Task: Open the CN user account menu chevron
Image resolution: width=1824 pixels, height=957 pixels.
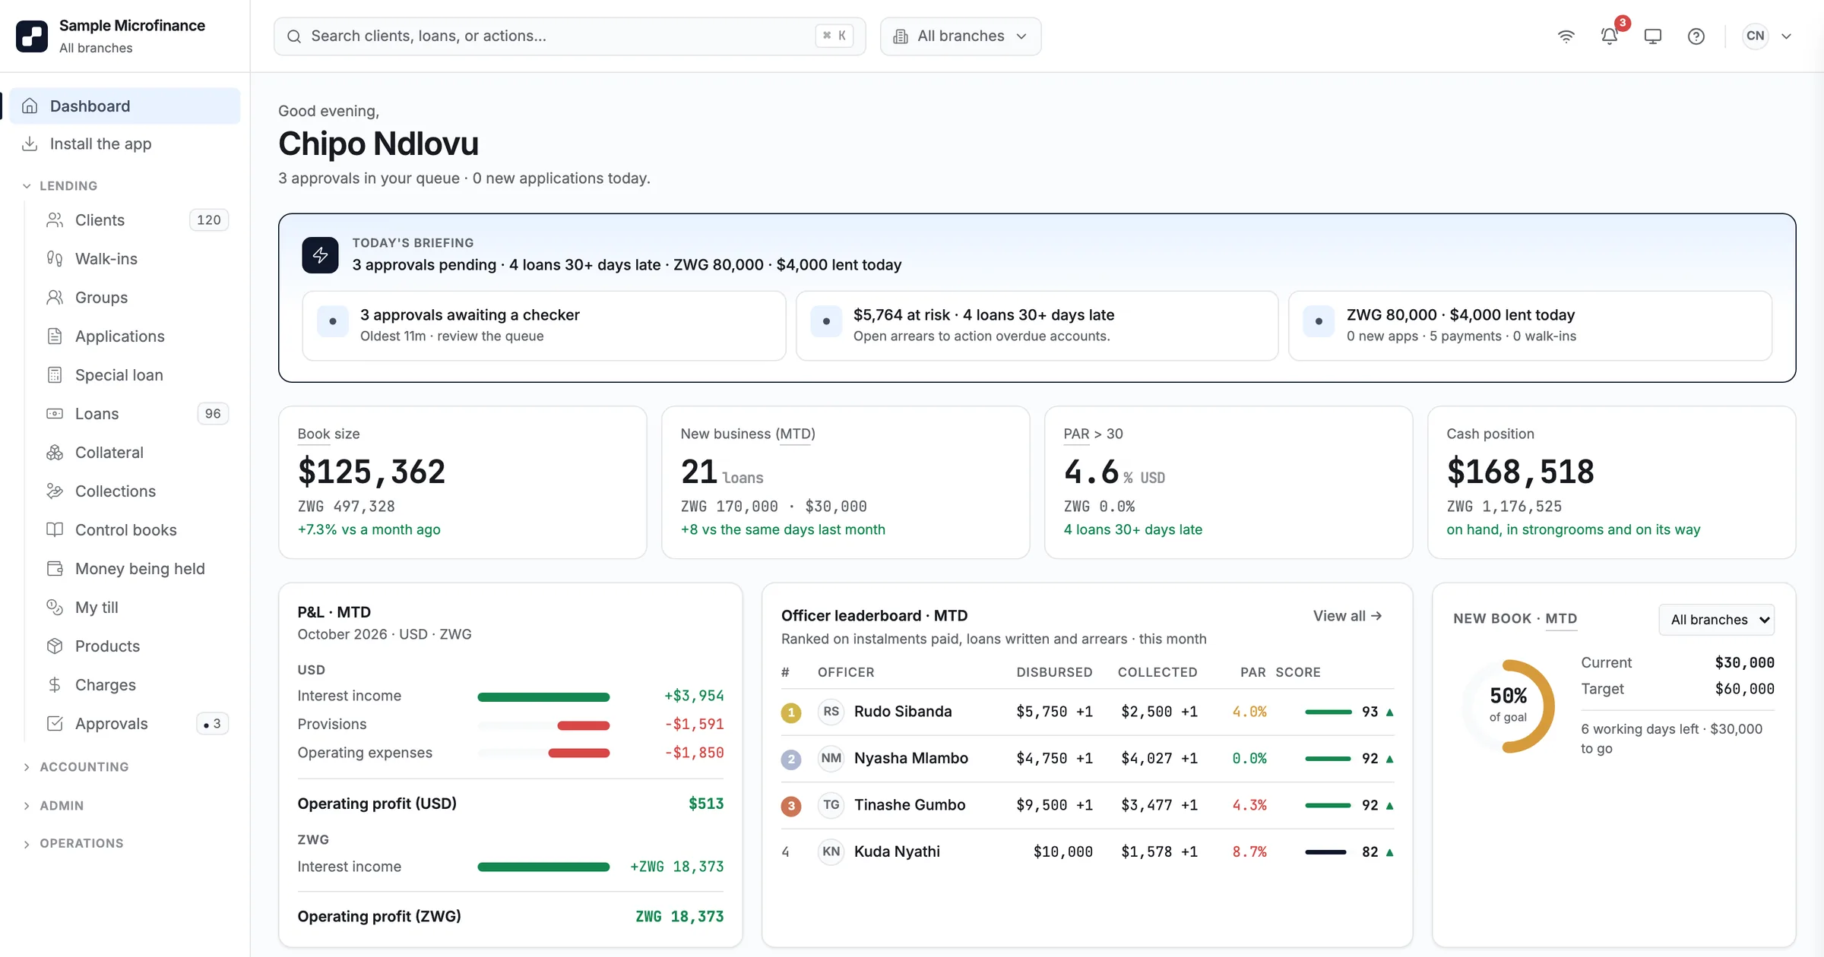Action: pyautogui.click(x=1786, y=36)
